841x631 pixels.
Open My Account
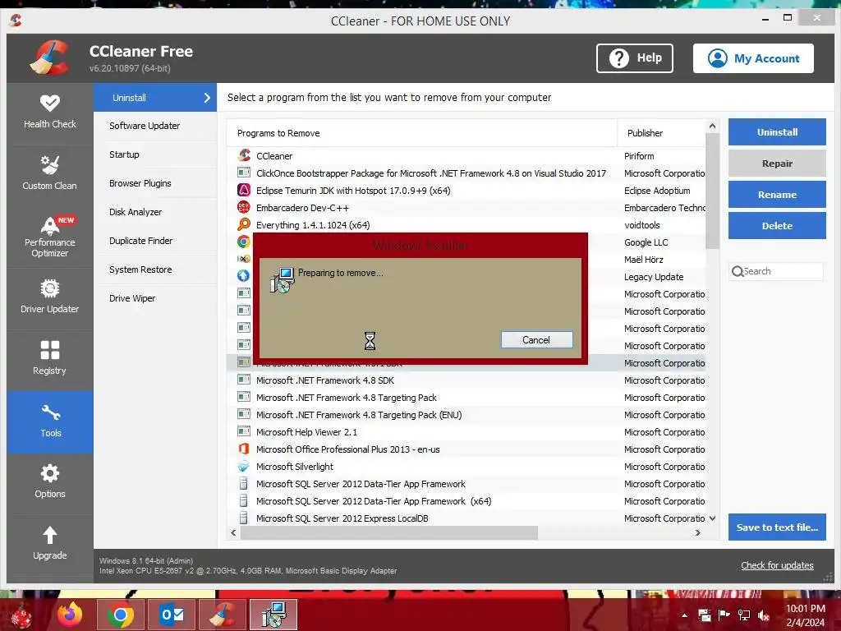click(x=753, y=58)
